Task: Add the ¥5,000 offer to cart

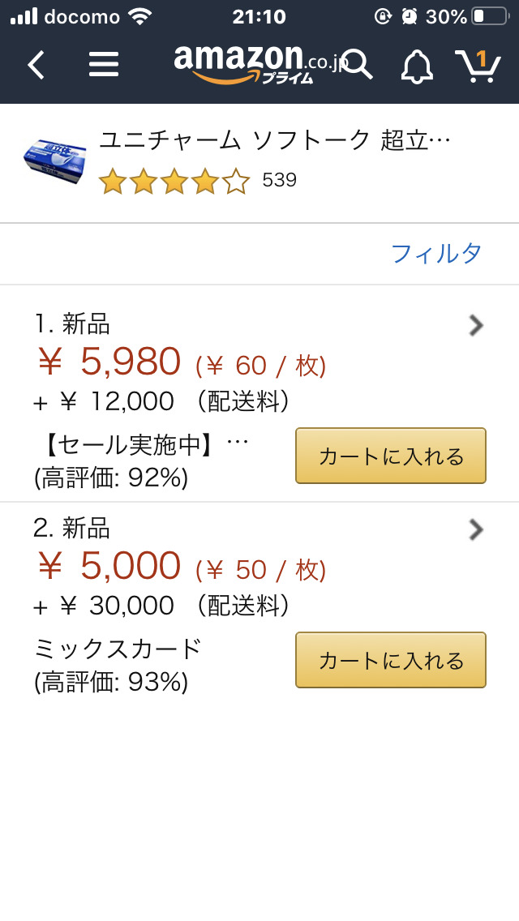Action: [390, 660]
